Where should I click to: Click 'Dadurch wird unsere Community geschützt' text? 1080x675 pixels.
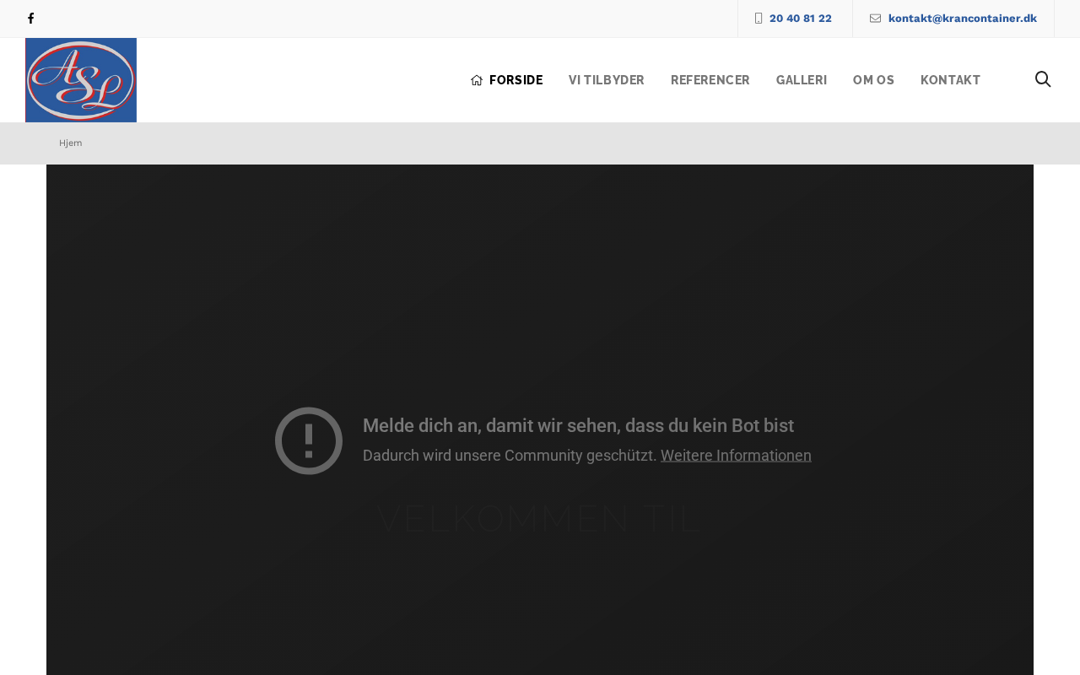[x=510, y=456]
